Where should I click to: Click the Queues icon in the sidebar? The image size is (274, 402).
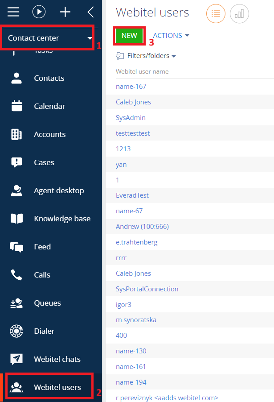[x=16, y=303]
